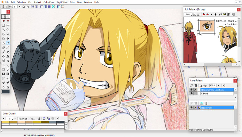Select the rectangular selection tool
The width and height of the screenshot is (242, 137).
(3, 25)
